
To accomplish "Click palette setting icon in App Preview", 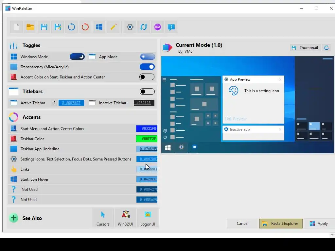I will click(x=233, y=91).
